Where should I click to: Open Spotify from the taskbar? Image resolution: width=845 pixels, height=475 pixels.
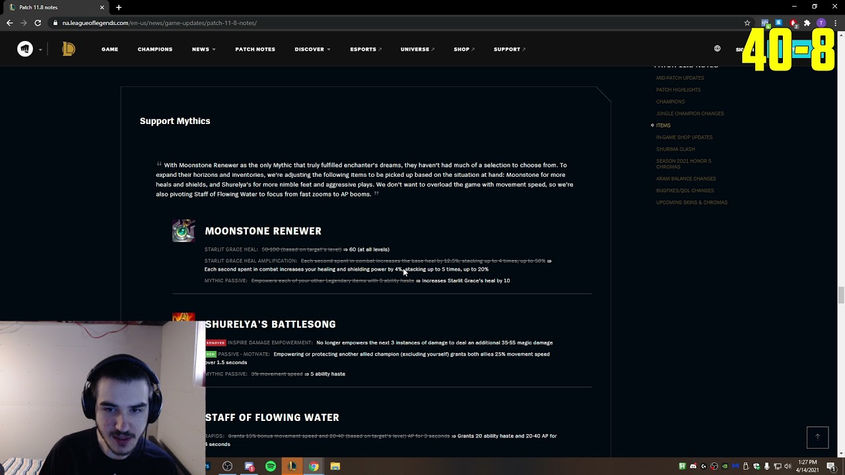click(x=271, y=466)
